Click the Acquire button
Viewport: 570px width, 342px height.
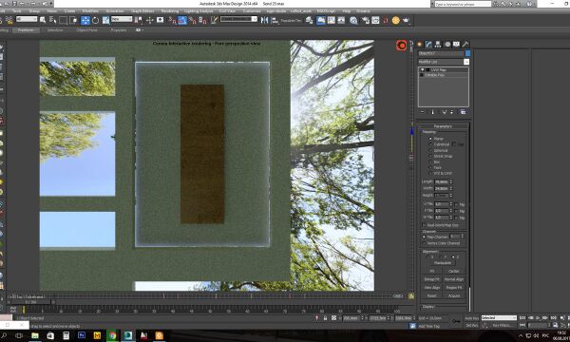[x=454, y=295]
